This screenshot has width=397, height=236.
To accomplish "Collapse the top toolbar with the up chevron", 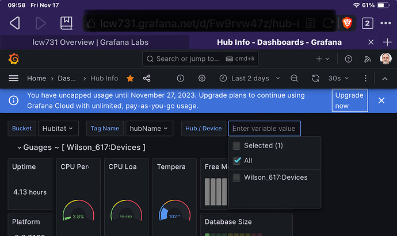I will (385, 79).
